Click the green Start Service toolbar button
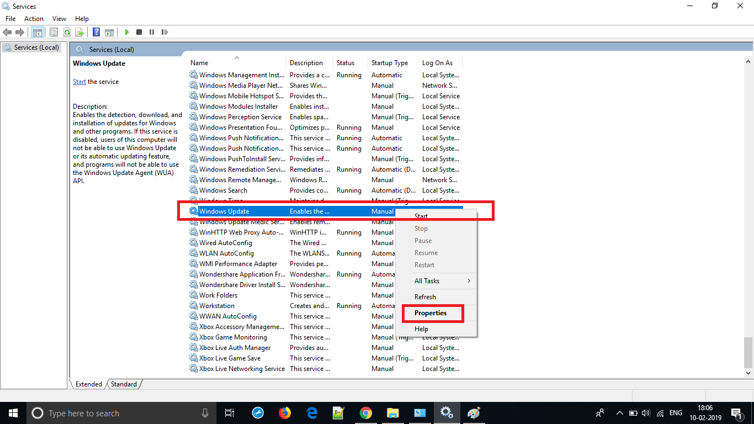 click(127, 32)
